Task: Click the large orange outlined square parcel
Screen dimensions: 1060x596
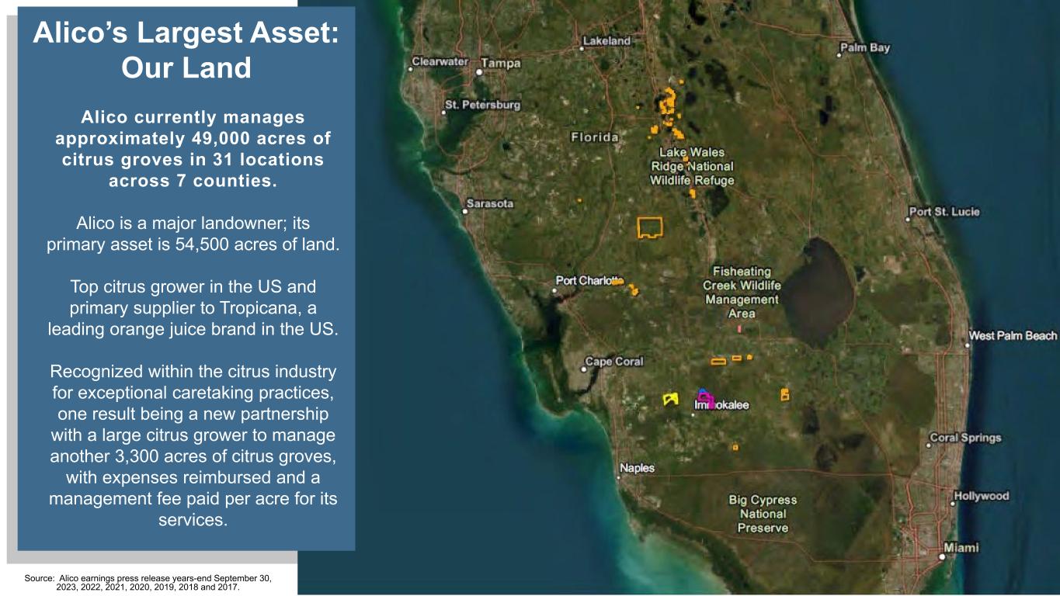Action: click(651, 227)
